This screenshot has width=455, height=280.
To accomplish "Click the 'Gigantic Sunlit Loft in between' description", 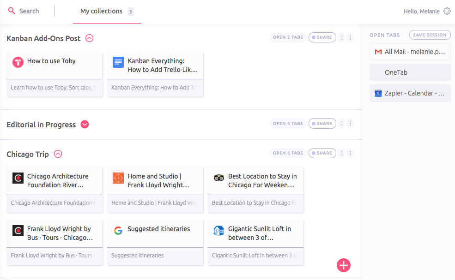I will click(255, 256).
